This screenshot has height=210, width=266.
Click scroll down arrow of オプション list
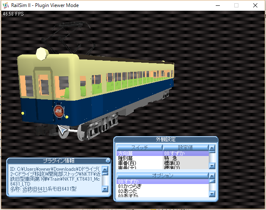[x=212, y=193]
